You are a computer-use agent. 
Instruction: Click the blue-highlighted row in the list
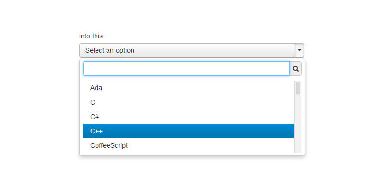pos(188,131)
